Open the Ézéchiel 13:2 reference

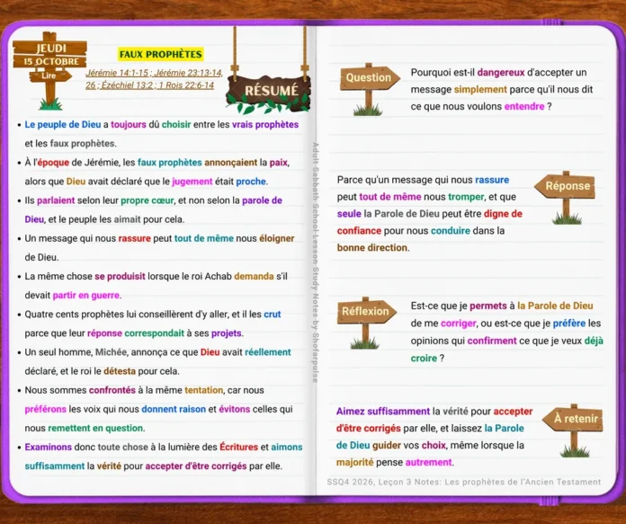coord(128,85)
